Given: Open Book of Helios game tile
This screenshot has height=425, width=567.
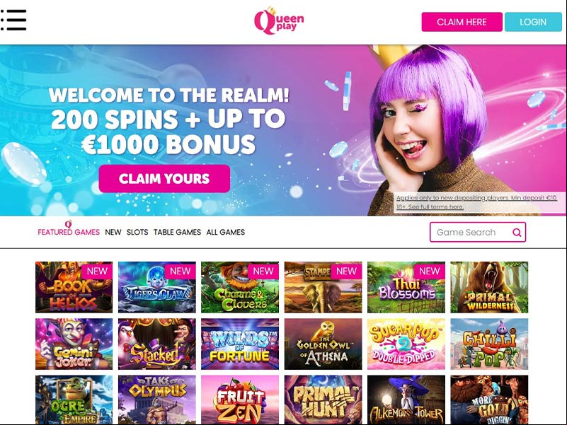Looking at the screenshot, I should tap(74, 287).
